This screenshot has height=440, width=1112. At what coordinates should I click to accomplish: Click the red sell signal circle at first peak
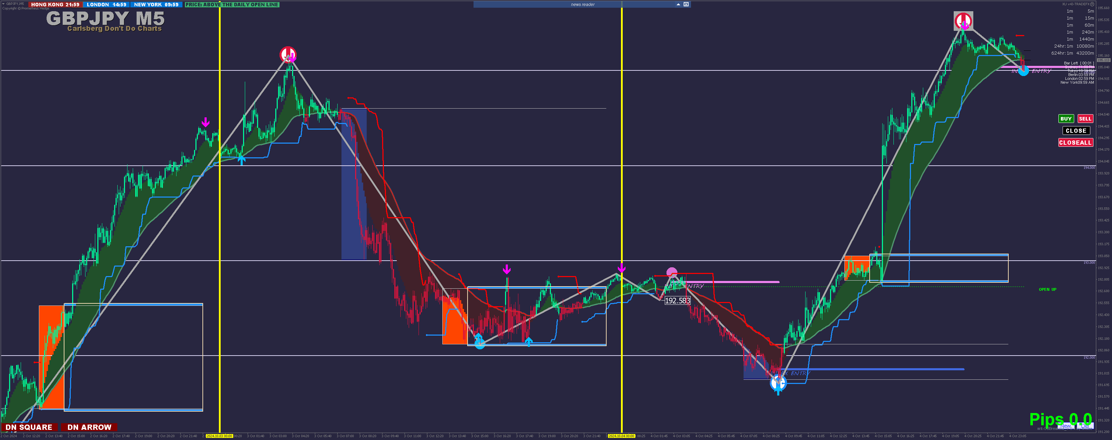coord(288,54)
